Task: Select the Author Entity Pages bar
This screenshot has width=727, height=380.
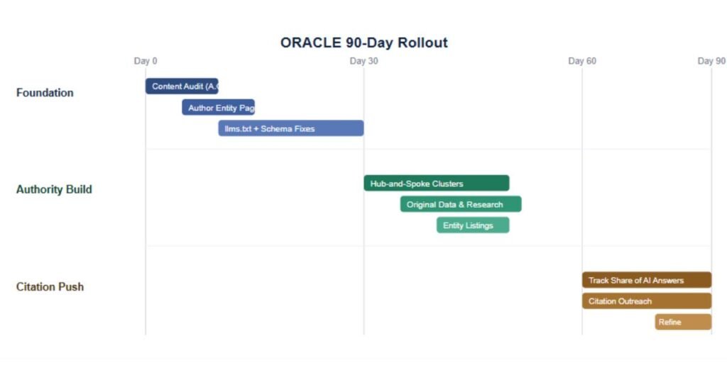Action: [x=219, y=107]
